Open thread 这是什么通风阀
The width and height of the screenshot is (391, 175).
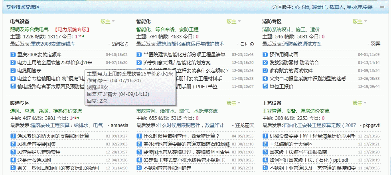34,160
